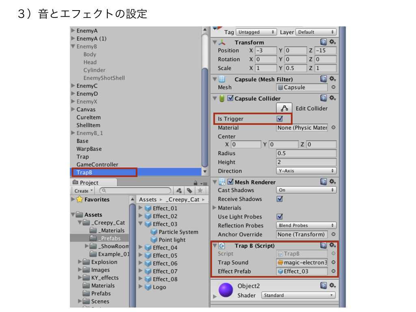The width and height of the screenshot is (416, 312).
Task: Open Direction dropdown showing Y-Axis
Action: 306,171
